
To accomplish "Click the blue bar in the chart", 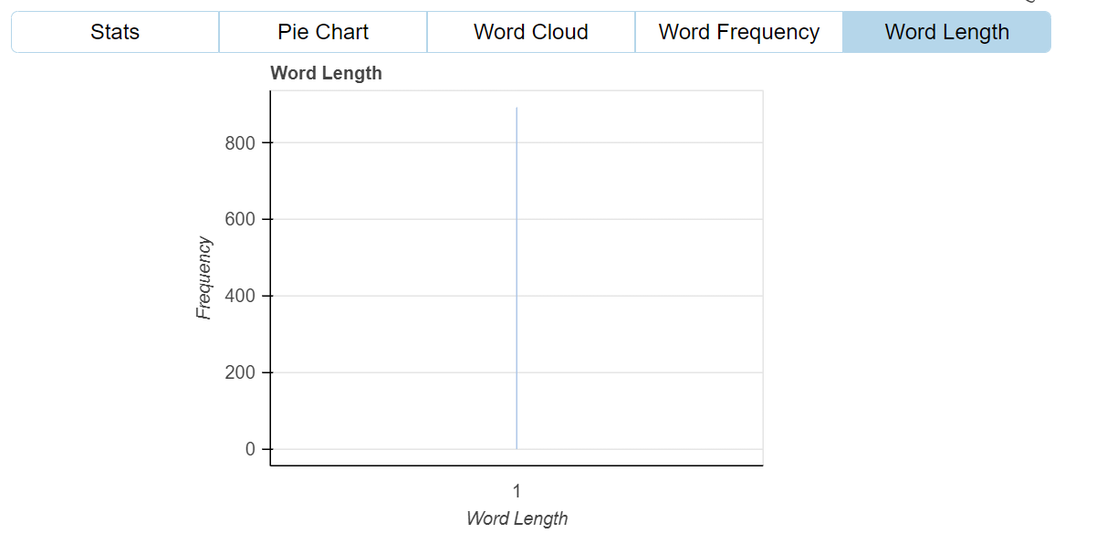I will (517, 278).
